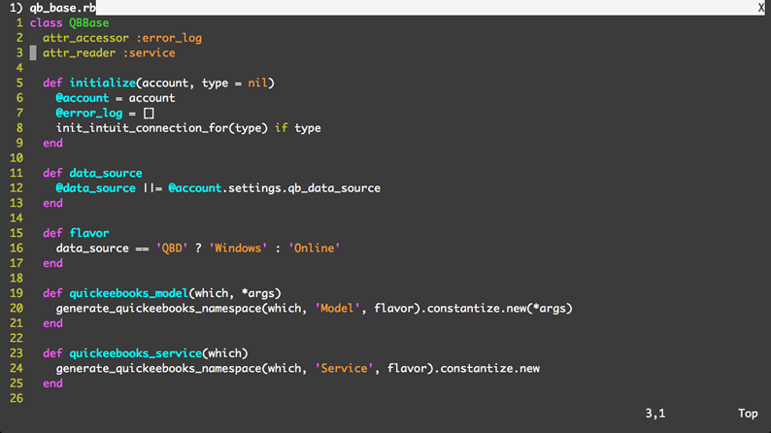This screenshot has width=771, height=433.
Task: Click the 'Online' string literal
Action: pos(315,249)
